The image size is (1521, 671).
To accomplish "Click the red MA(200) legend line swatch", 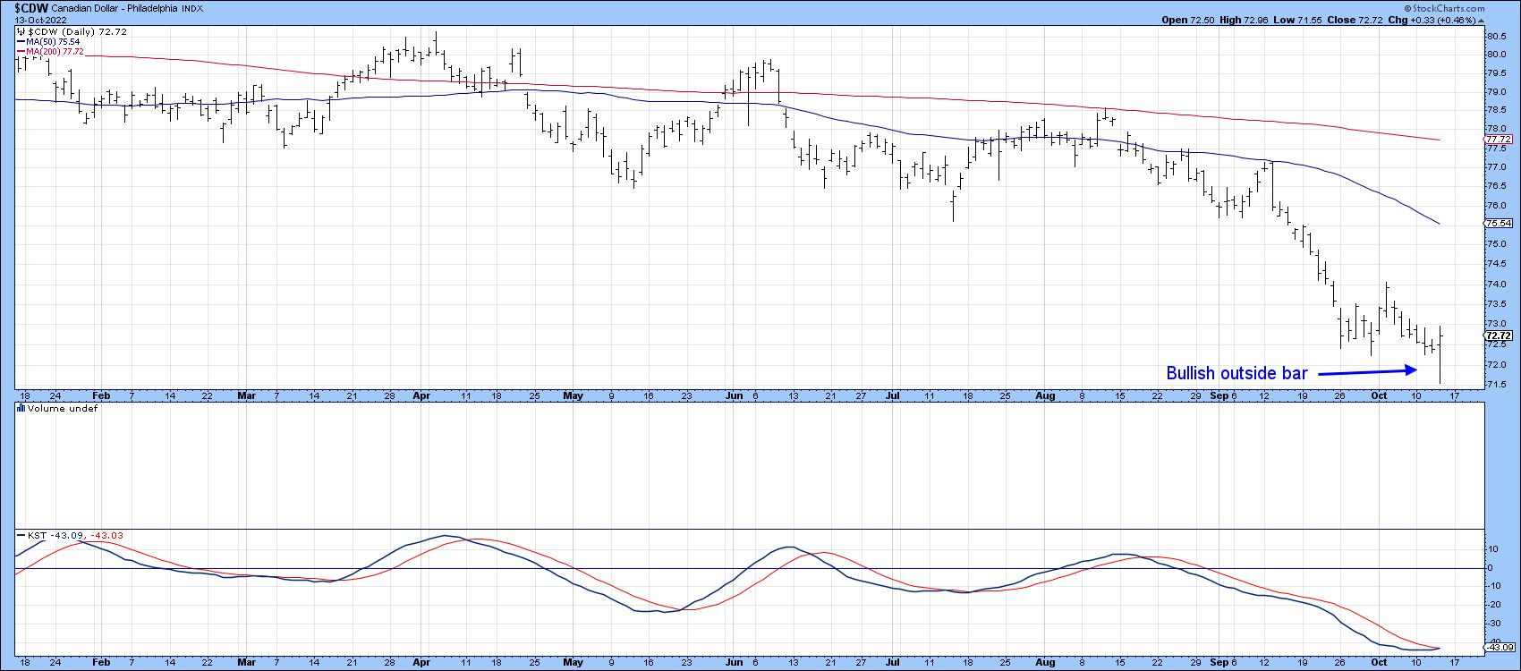I will pyautogui.click(x=21, y=52).
